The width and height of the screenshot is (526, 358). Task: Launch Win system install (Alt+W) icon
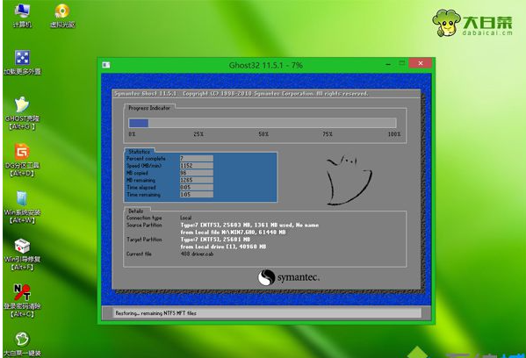click(x=22, y=207)
